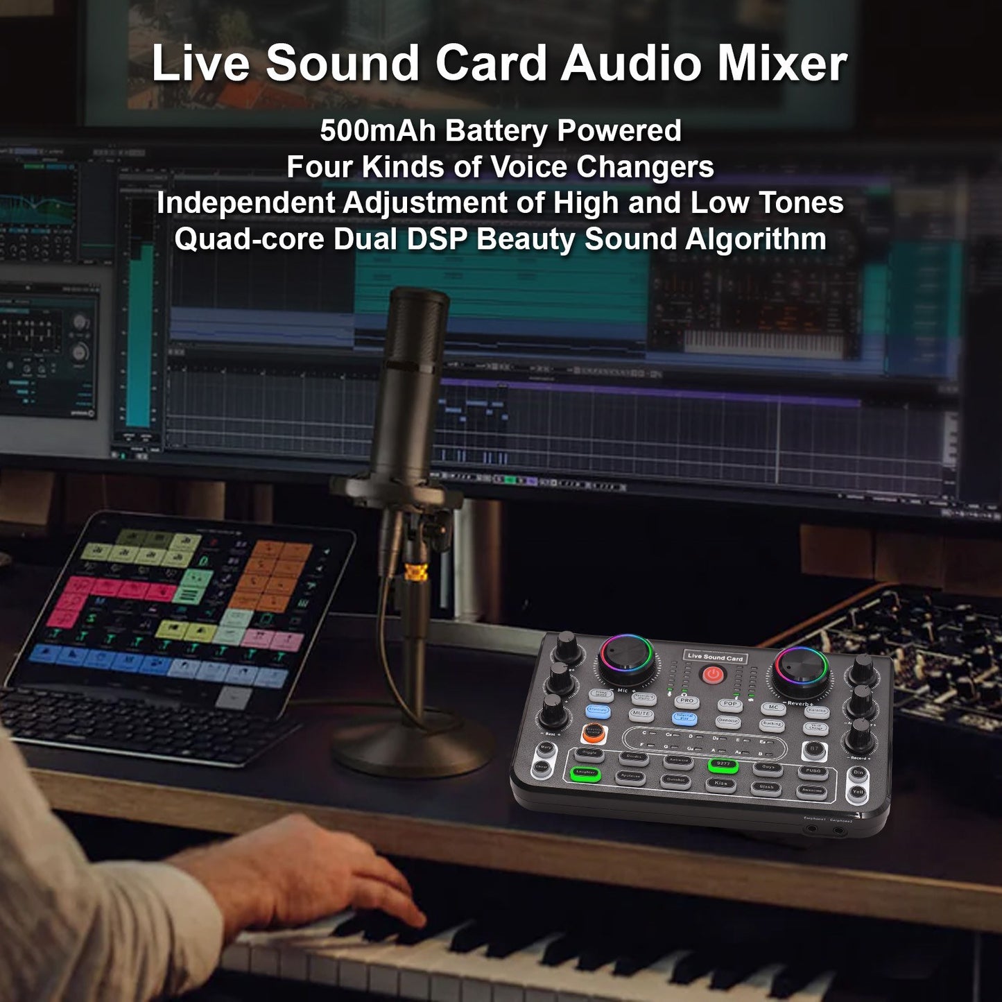Click the Bass knob
This screenshot has width=1002, height=1002.
point(553,711)
